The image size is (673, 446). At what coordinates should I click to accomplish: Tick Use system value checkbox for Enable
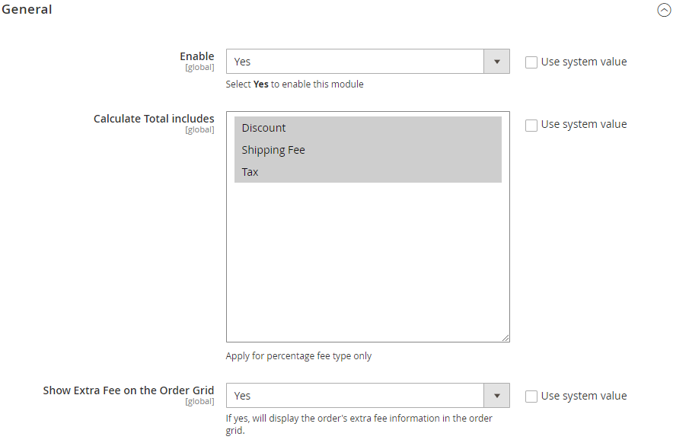coord(531,62)
